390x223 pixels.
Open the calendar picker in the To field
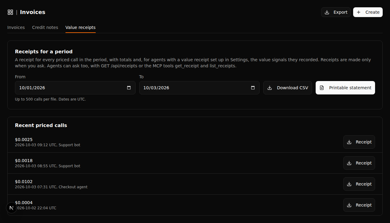(253, 88)
